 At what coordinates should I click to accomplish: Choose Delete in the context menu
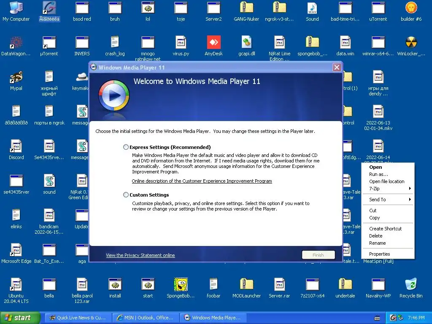coord(388,236)
